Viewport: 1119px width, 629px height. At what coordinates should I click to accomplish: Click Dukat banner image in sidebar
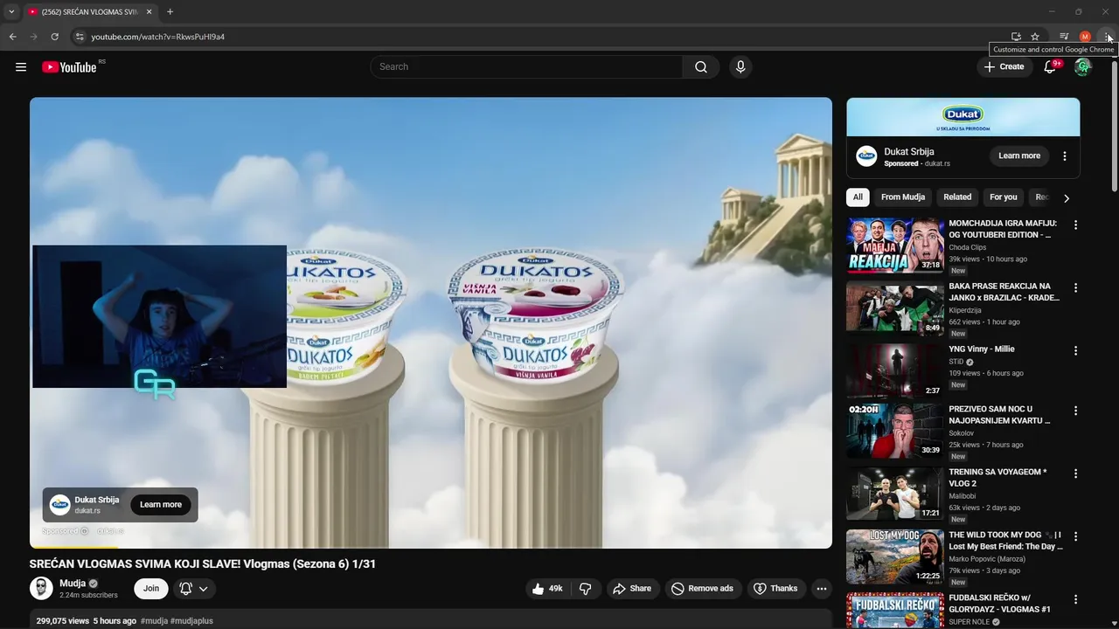point(963,118)
